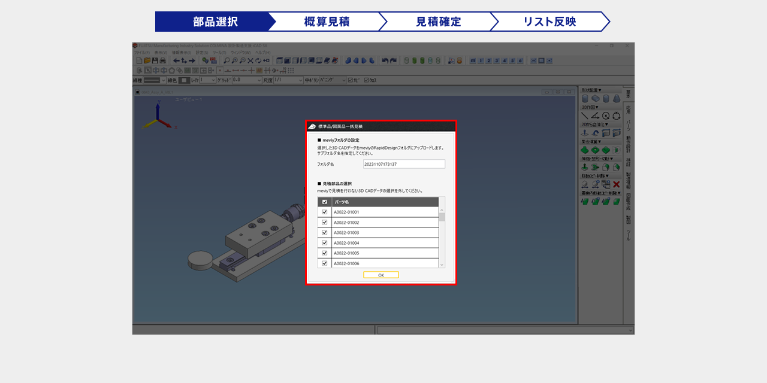The height and width of the screenshot is (383, 767).
Task: Click the folder name input field
Action: [404, 164]
